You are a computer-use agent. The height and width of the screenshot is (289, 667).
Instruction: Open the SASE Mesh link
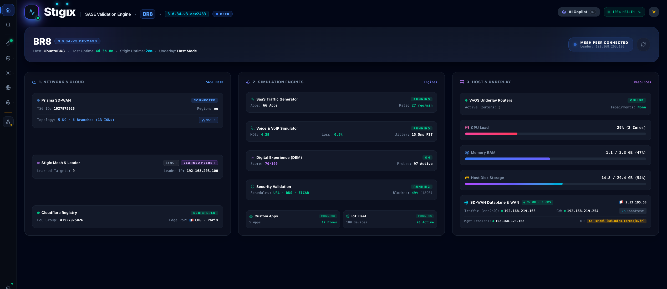[215, 82]
